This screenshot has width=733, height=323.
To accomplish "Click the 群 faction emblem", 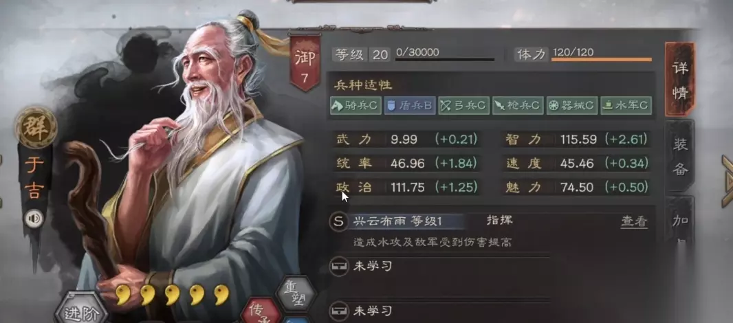I will point(36,128).
